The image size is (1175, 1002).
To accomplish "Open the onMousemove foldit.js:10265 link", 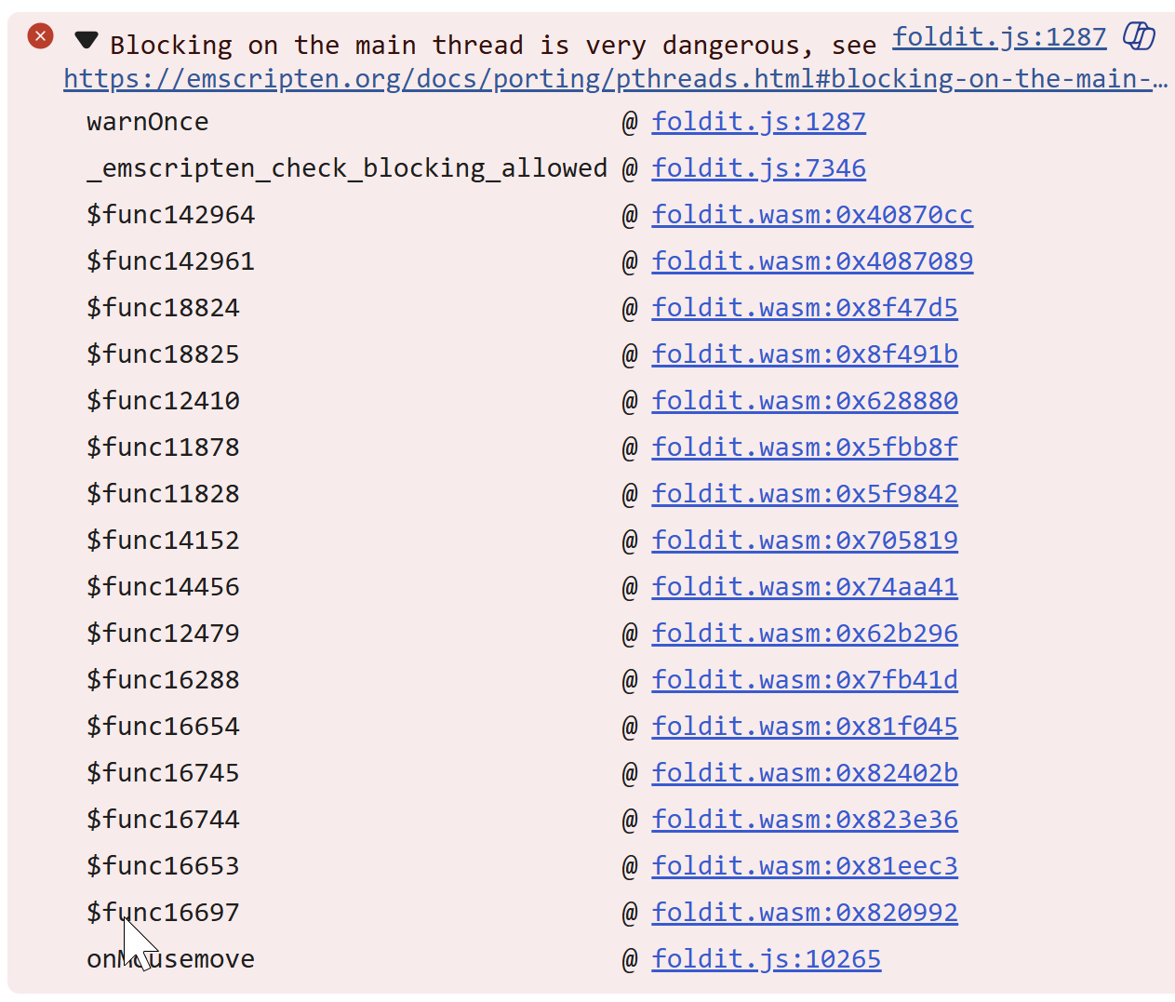I will (766, 959).
